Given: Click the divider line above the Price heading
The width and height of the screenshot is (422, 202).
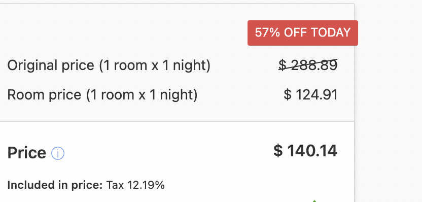Looking at the screenshot, I should [177, 121].
